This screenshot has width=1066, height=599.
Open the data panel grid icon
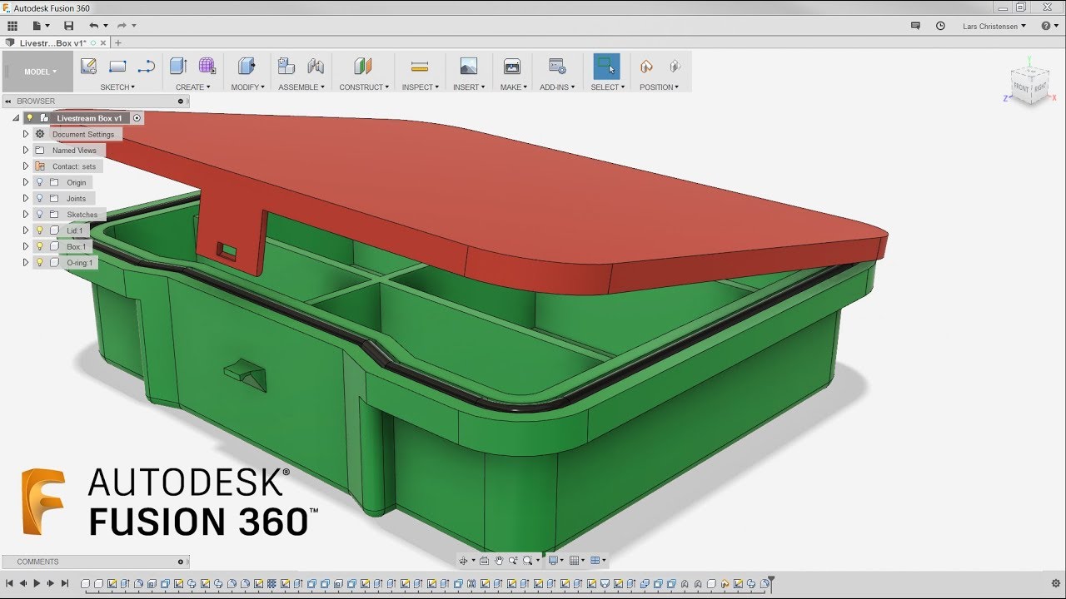click(x=12, y=26)
